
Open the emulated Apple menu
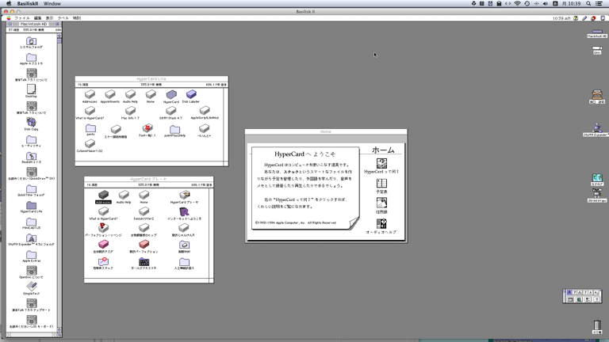[9, 18]
